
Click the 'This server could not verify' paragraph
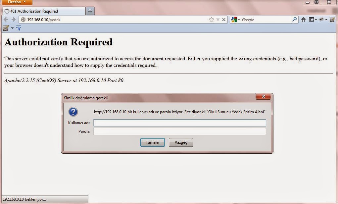[x=166, y=62]
